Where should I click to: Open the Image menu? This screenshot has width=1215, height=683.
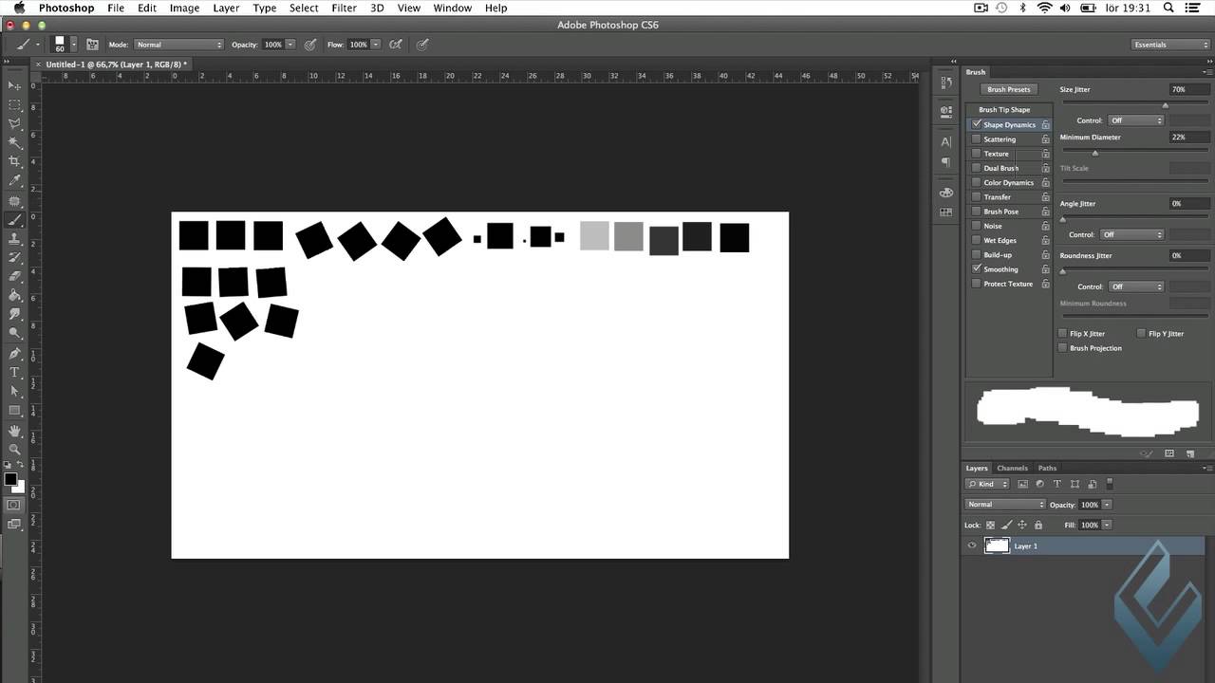coord(184,8)
